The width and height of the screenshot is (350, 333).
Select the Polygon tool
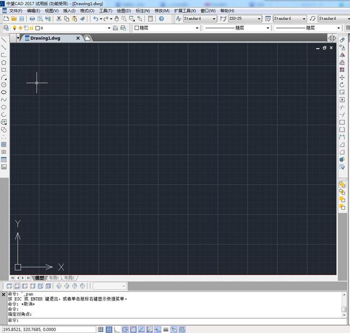click(x=4, y=62)
